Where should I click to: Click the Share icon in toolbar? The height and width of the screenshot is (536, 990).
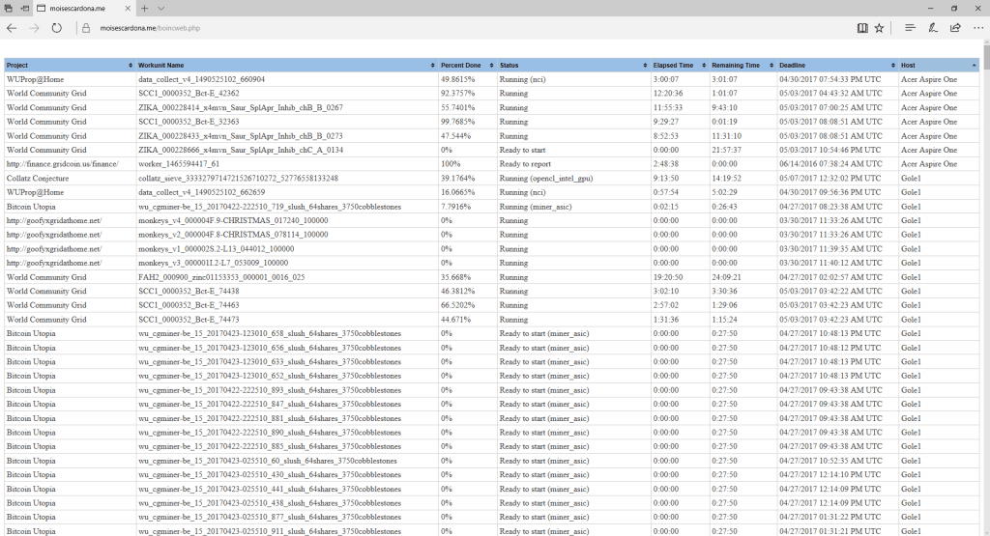coord(955,28)
